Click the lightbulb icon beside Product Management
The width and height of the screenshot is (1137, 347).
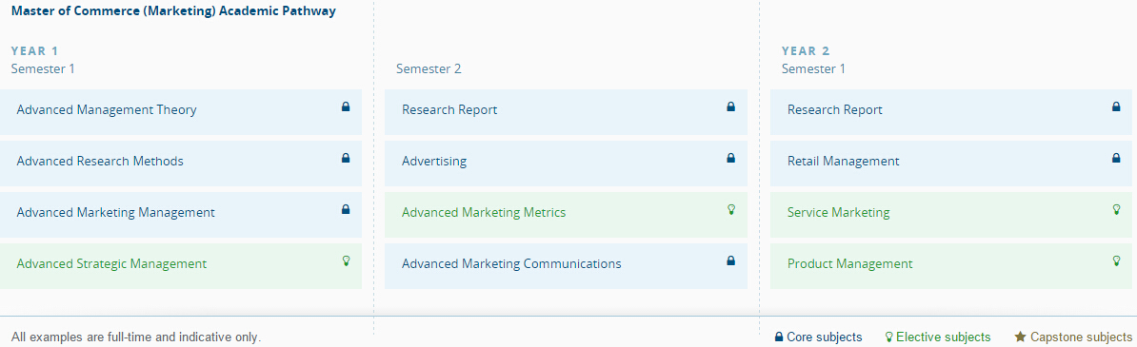pos(1116,260)
